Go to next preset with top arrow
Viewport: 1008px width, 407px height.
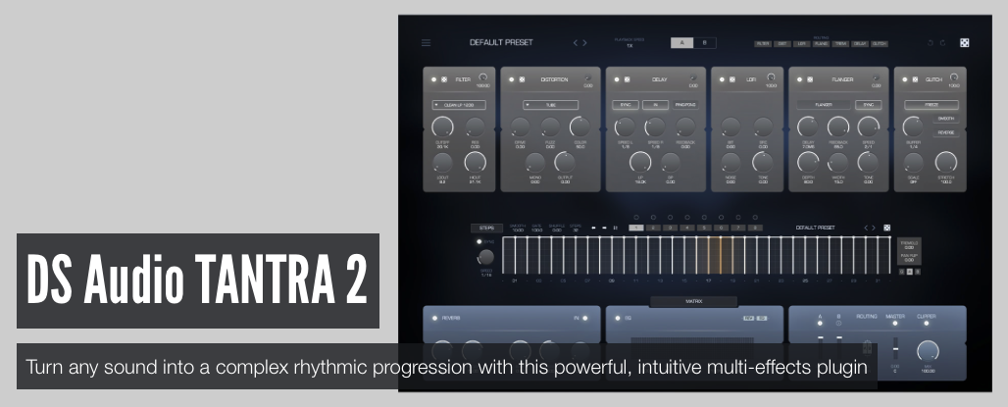click(x=586, y=43)
